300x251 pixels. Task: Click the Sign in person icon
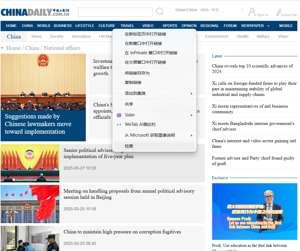coord(252,12)
